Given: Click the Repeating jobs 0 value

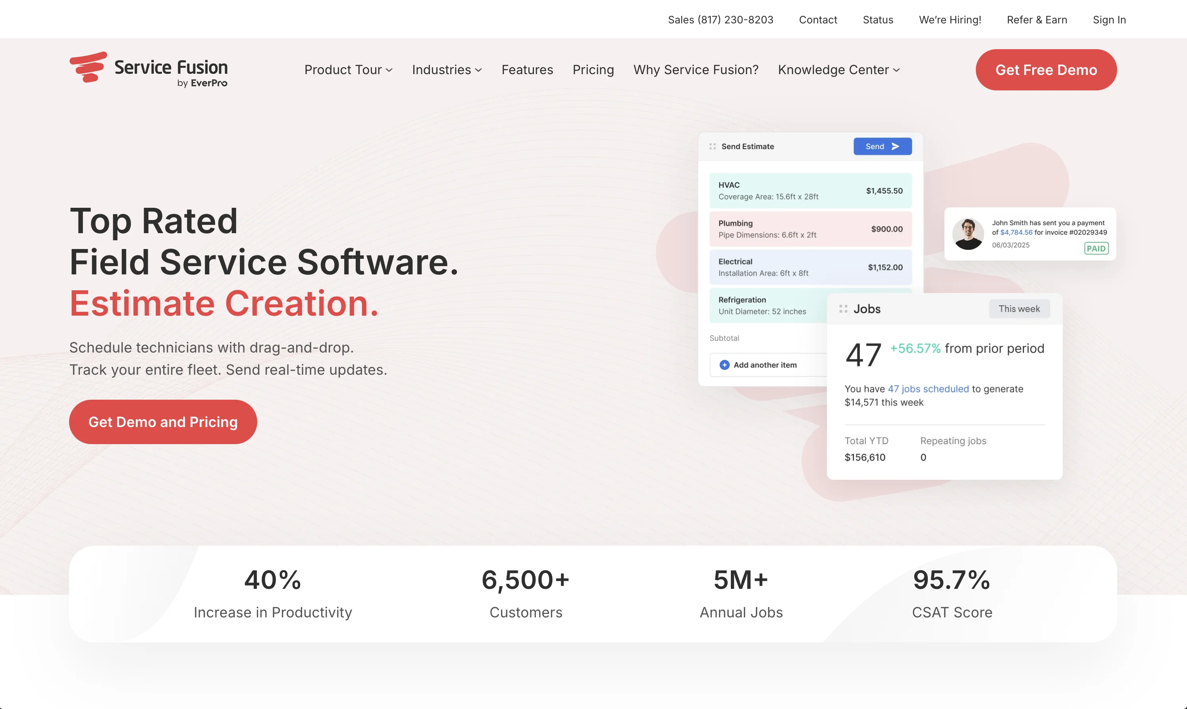Looking at the screenshot, I should click(923, 457).
